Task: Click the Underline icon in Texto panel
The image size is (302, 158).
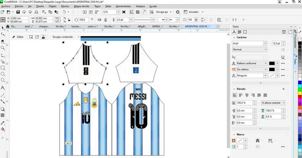Action: pyautogui.click(x=283, y=57)
